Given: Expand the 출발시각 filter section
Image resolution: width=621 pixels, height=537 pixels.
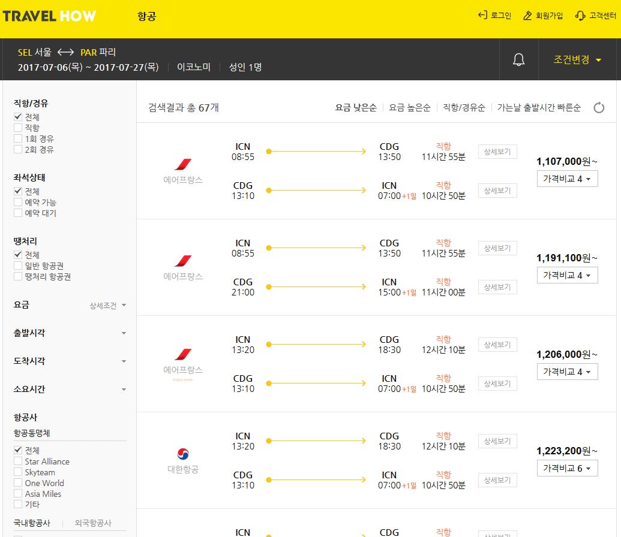Looking at the screenshot, I should coord(70,333).
